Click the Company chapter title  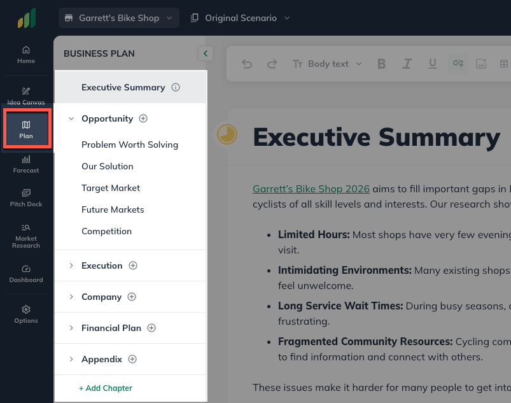click(x=101, y=297)
